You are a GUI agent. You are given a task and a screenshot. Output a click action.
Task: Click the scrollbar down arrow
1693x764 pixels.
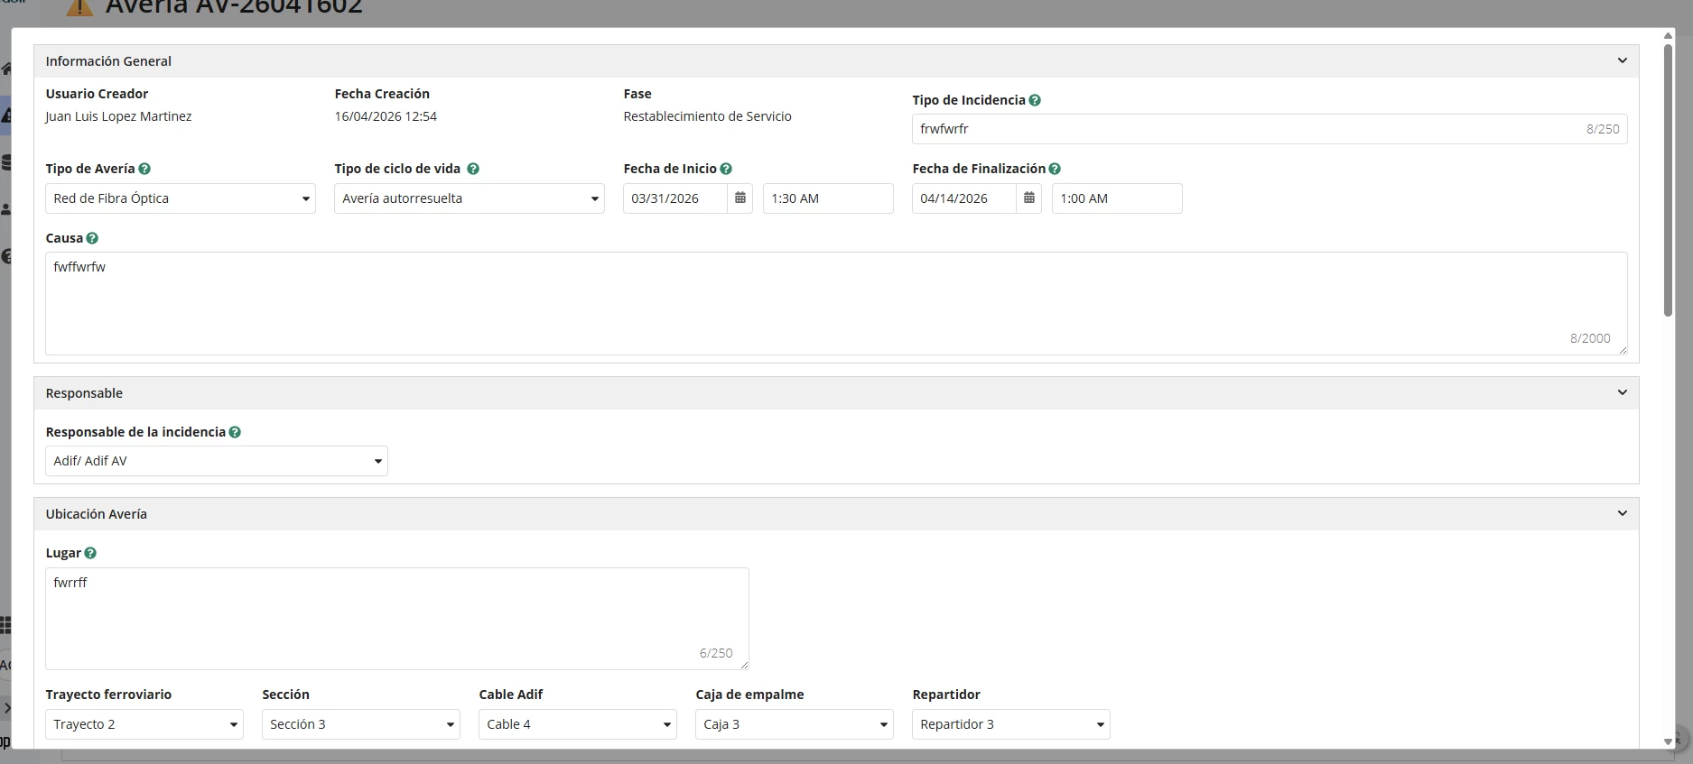point(1669,741)
